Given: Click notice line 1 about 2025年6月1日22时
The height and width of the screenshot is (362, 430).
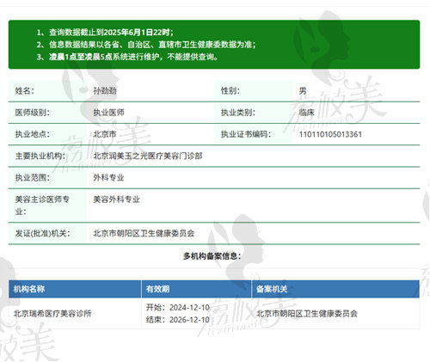Looking at the screenshot, I should 105,32.
